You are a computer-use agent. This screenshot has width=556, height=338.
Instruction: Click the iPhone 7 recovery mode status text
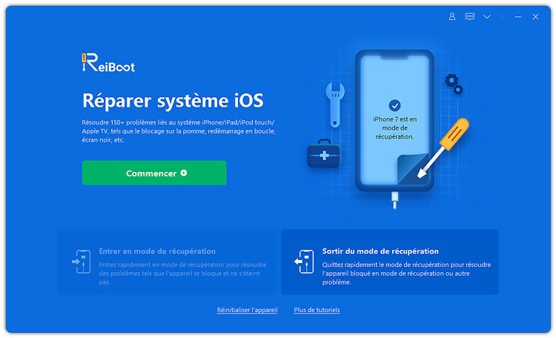[x=394, y=127]
